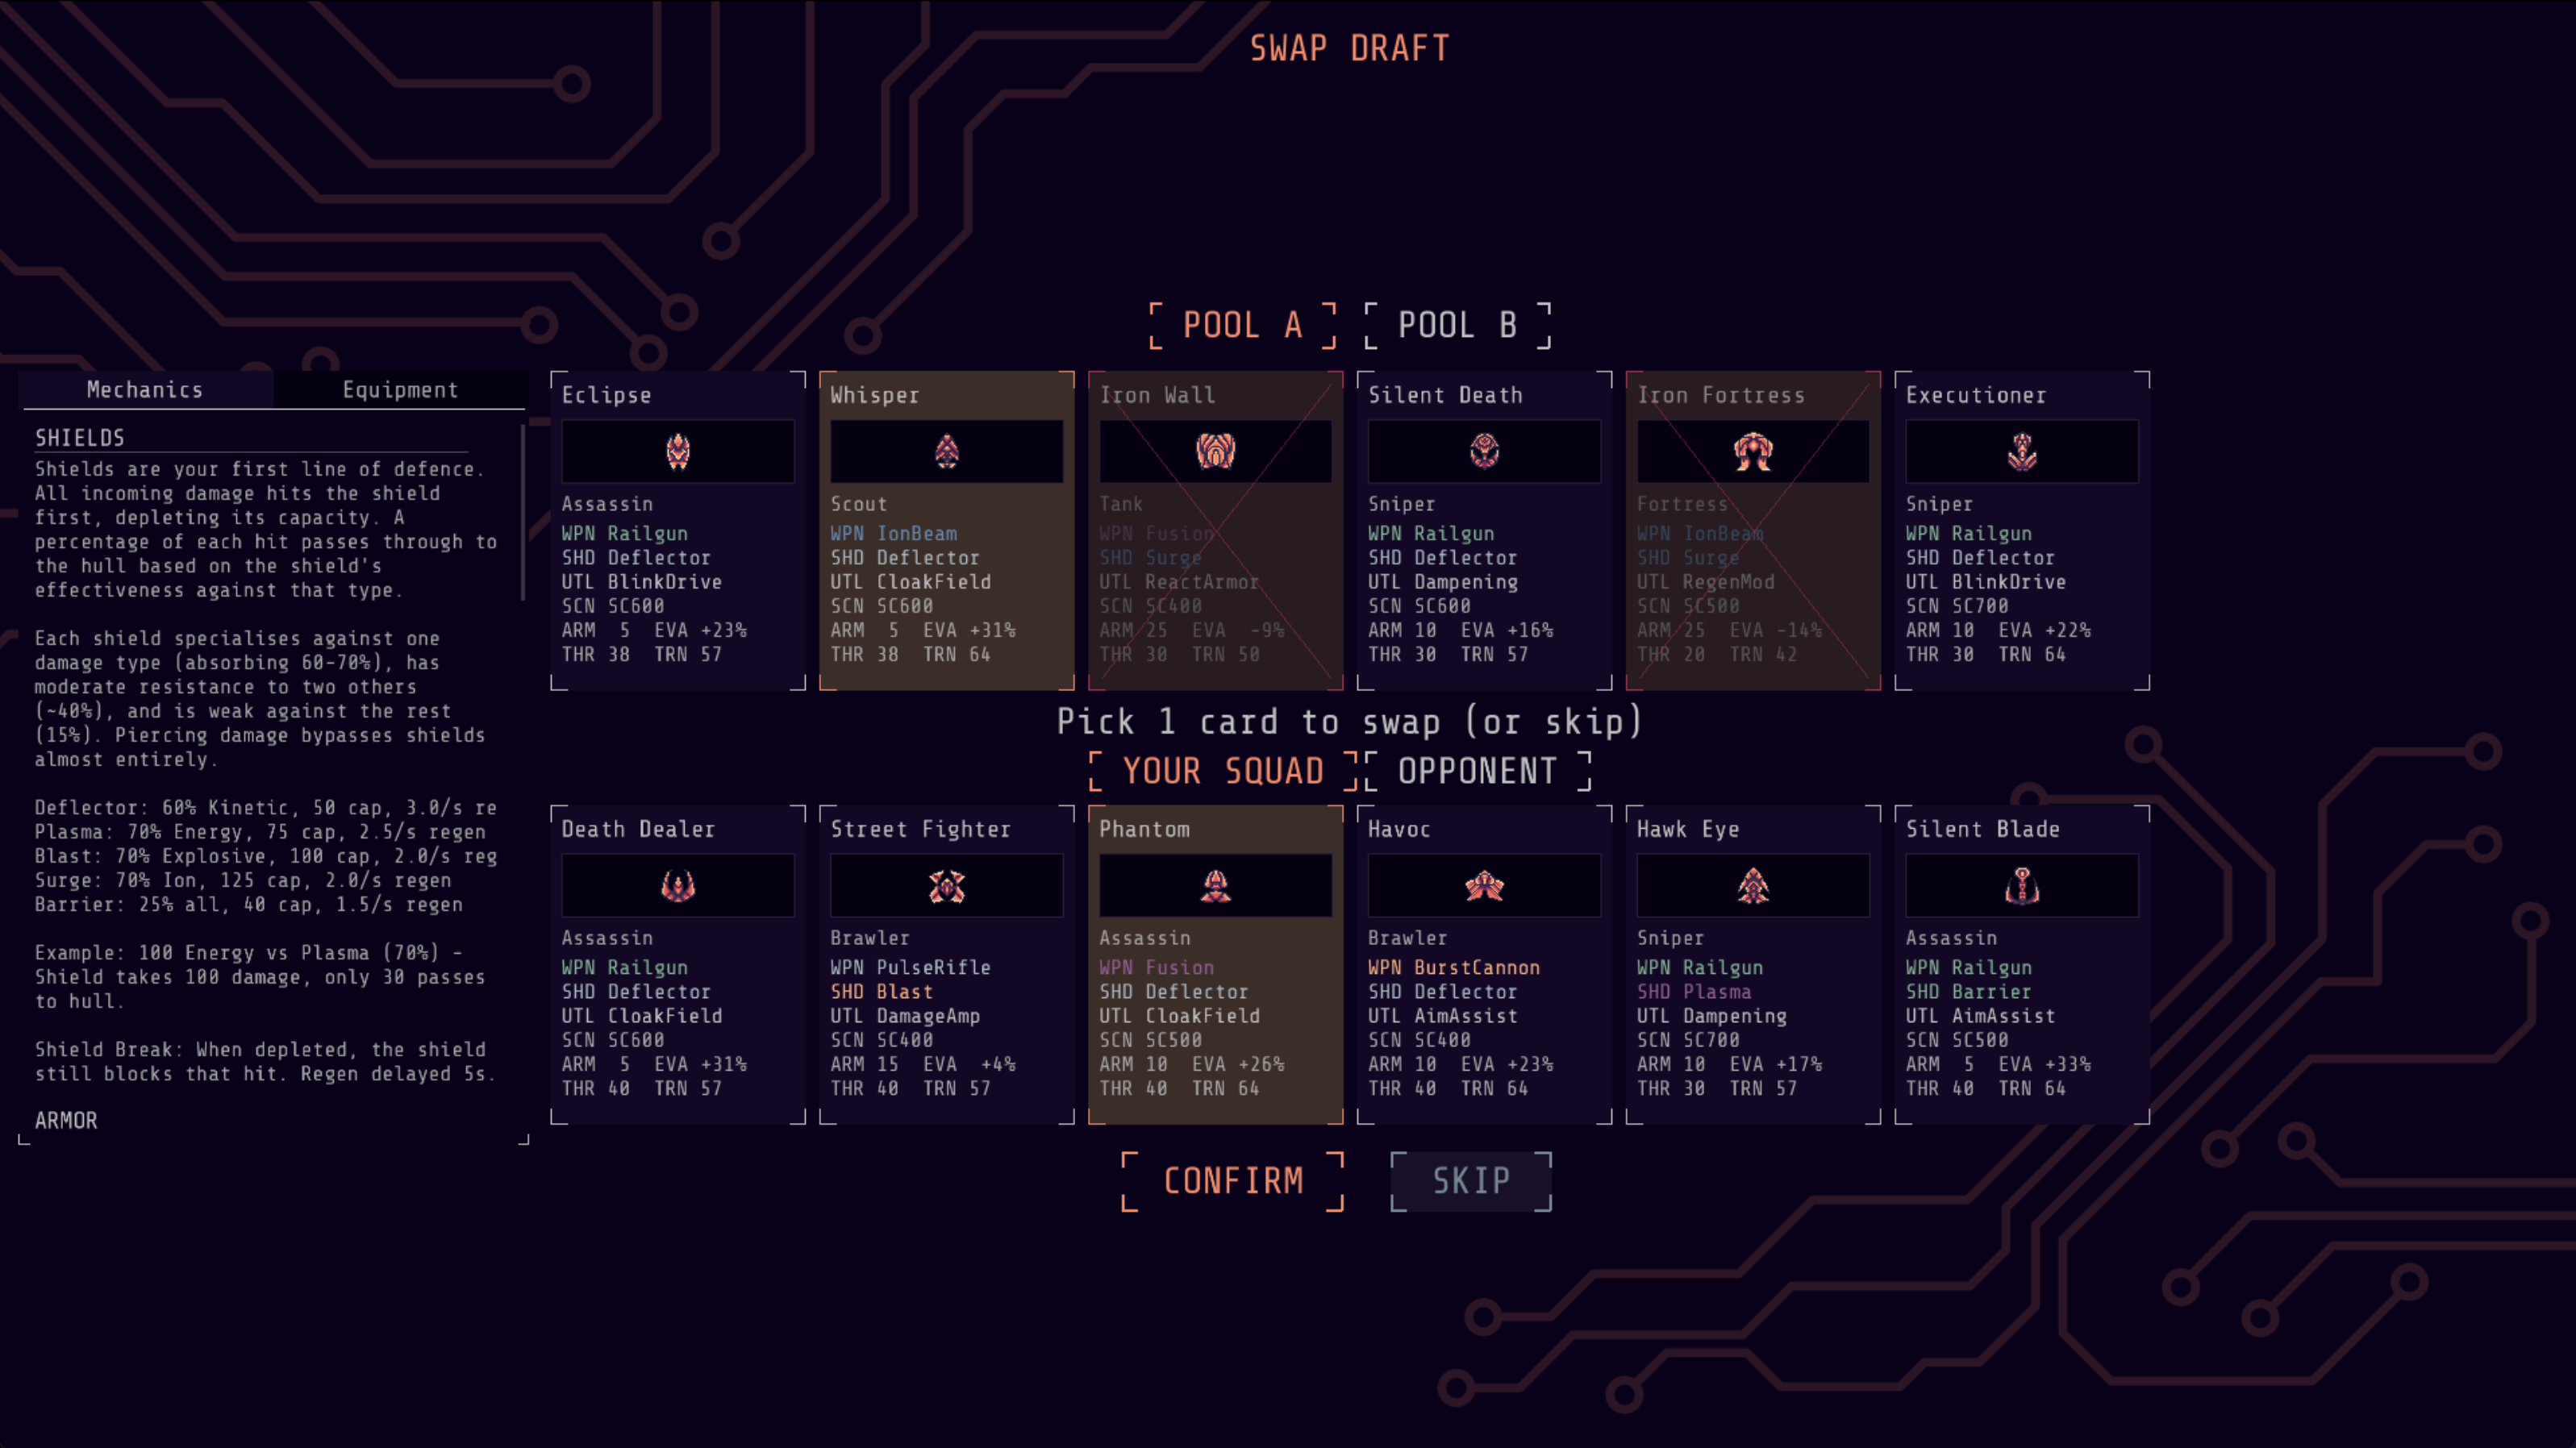Image resolution: width=2576 pixels, height=1448 pixels.
Task: Click the Eclipse ship icon
Action: click(678, 452)
